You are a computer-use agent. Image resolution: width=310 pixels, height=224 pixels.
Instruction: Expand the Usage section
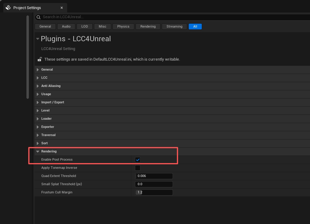(x=38, y=94)
